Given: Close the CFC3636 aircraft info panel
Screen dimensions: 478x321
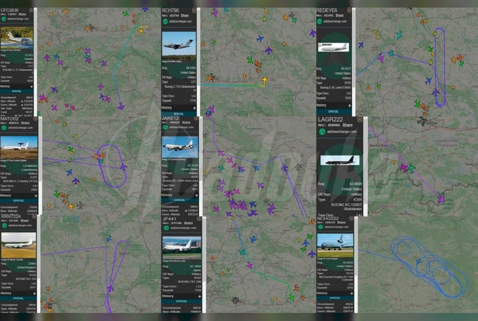Looking at the screenshot, I should (31, 10).
